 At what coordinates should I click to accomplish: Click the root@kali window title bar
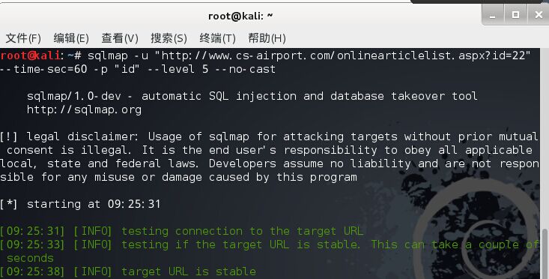coord(240,16)
